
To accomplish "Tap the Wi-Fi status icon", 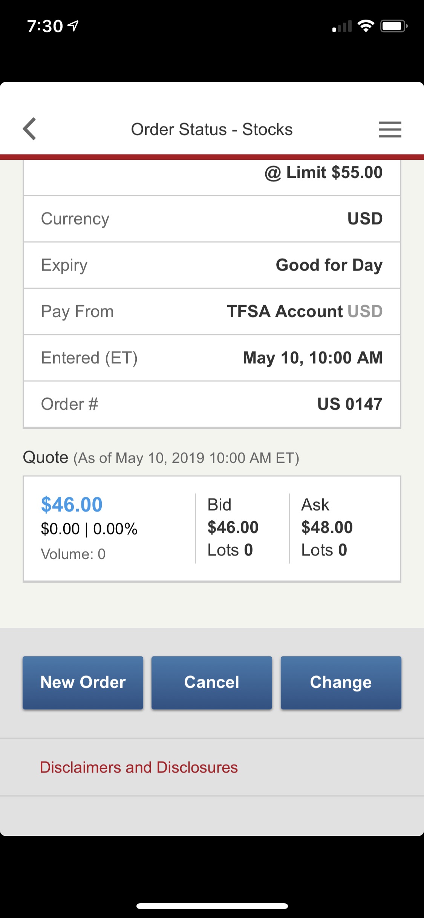I will [365, 26].
